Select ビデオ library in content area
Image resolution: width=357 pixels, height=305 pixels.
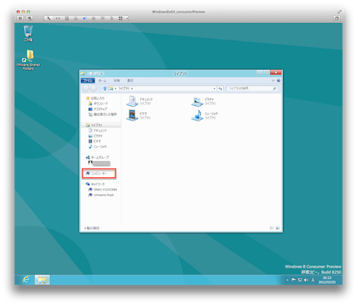coord(139,115)
